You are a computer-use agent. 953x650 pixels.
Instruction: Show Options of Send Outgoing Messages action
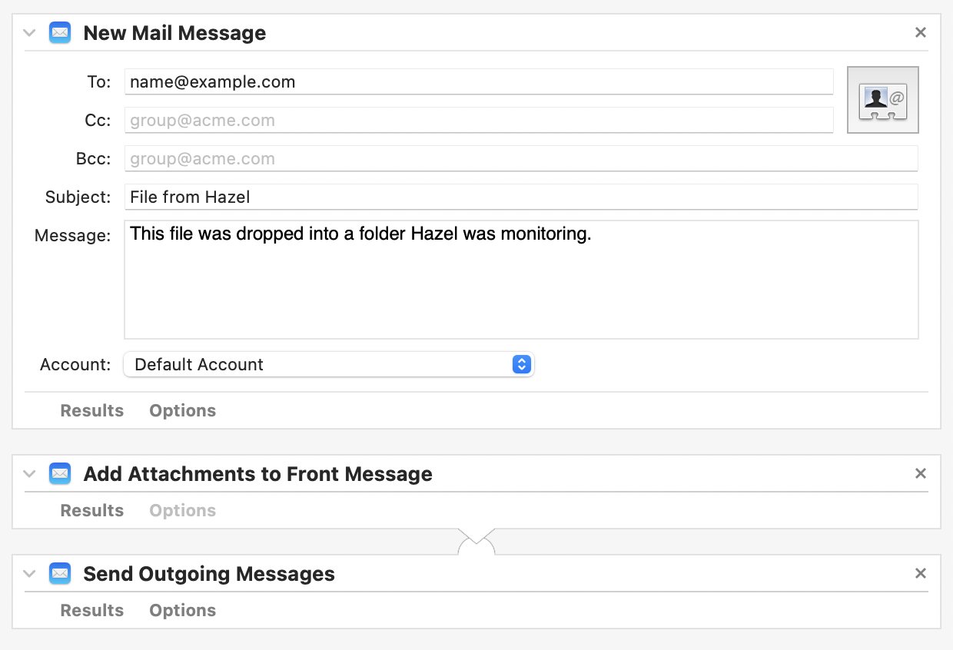pyautogui.click(x=183, y=610)
